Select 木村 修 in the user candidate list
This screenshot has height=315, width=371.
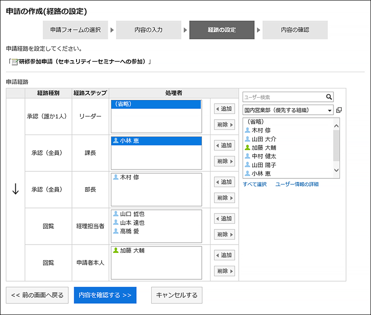click(288, 130)
